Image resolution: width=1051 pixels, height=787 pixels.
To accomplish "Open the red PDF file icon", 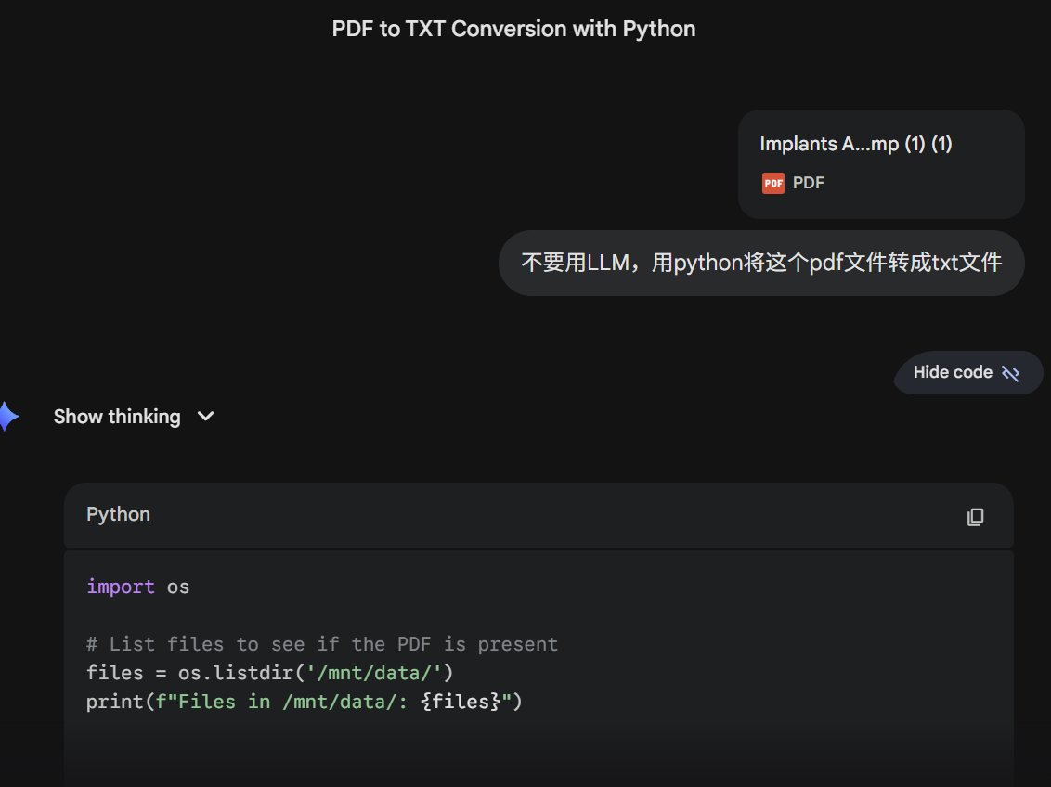I will pyautogui.click(x=772, y=183).
